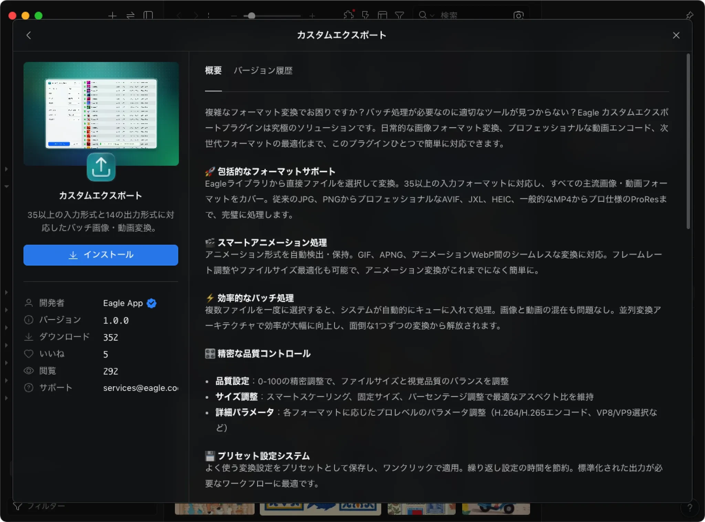Viewport: 705px width, 522px height.
Task: Close the カスタムエクスポート dialog
Action: (x=676, y=35)
